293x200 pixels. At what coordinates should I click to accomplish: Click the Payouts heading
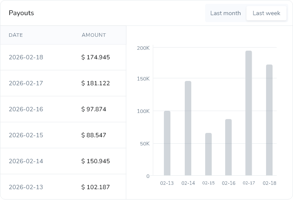click(x=21, y=13)
